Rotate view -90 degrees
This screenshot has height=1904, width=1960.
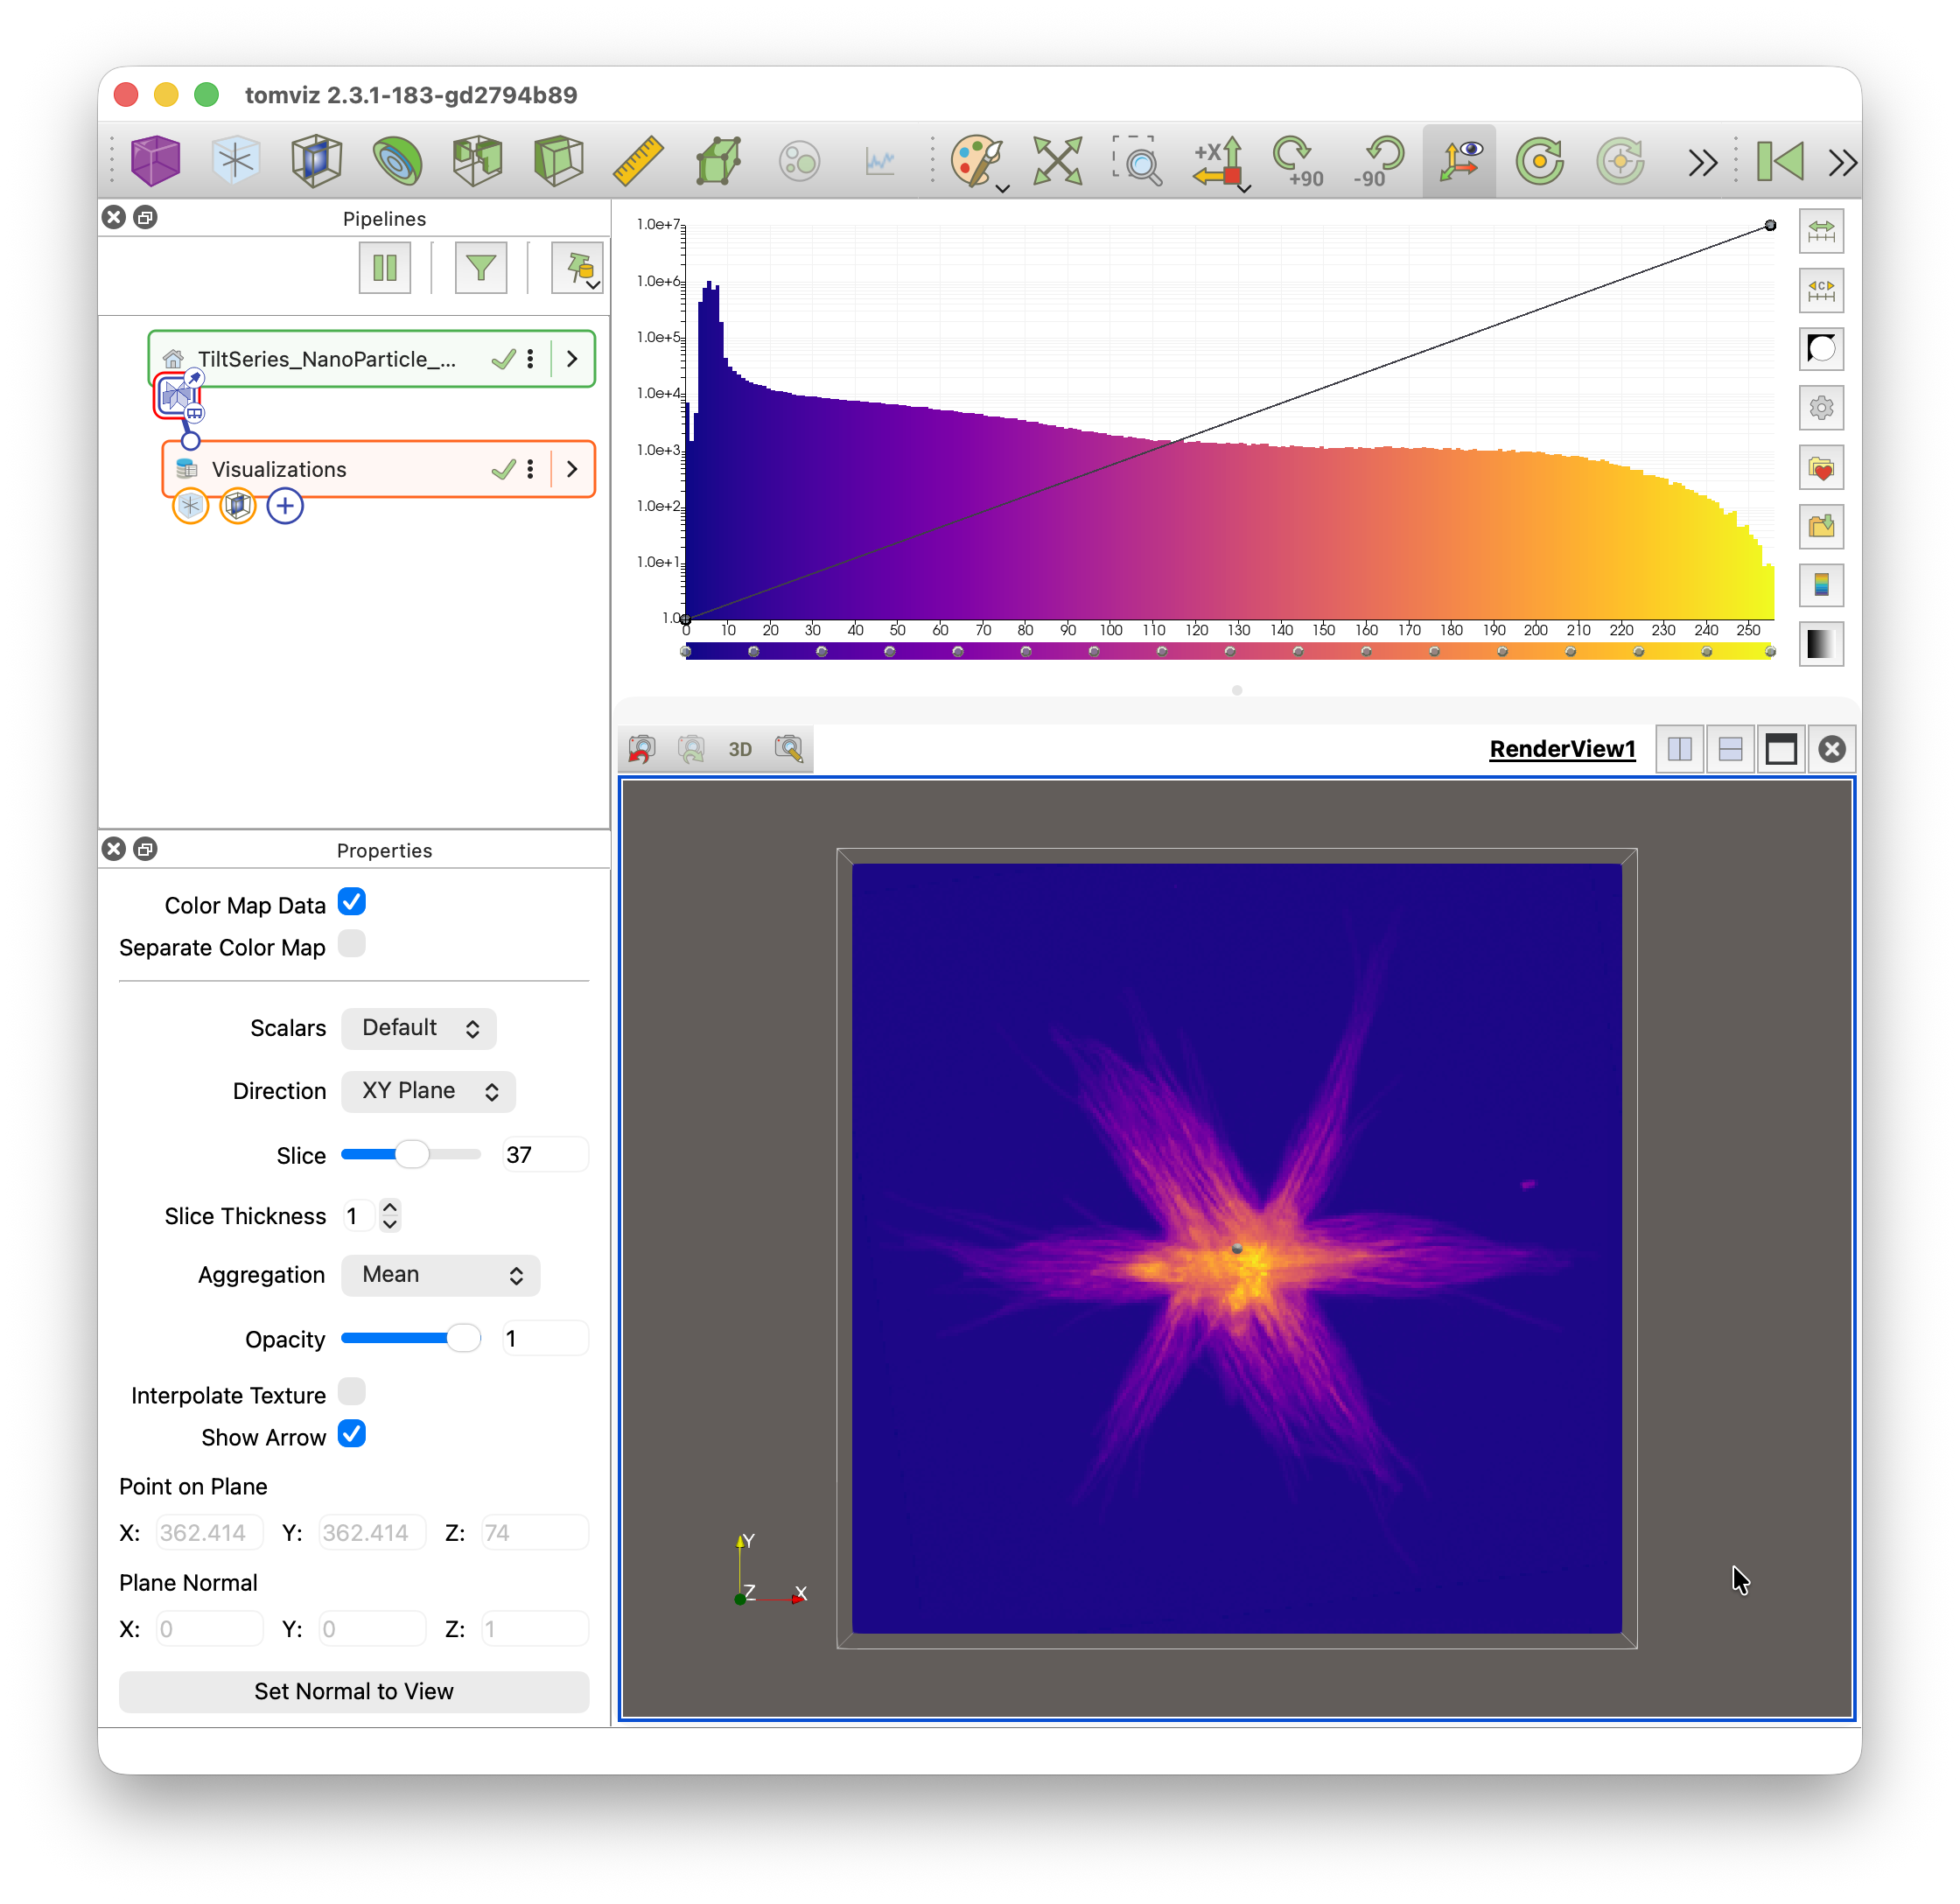[1379, 161]
